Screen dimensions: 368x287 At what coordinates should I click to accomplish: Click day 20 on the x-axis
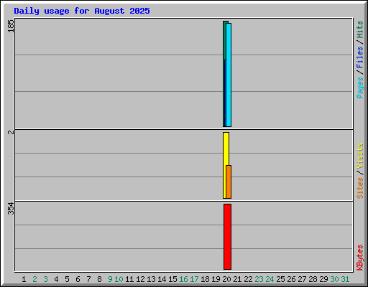pyautogui.click(x=226, y=279)
